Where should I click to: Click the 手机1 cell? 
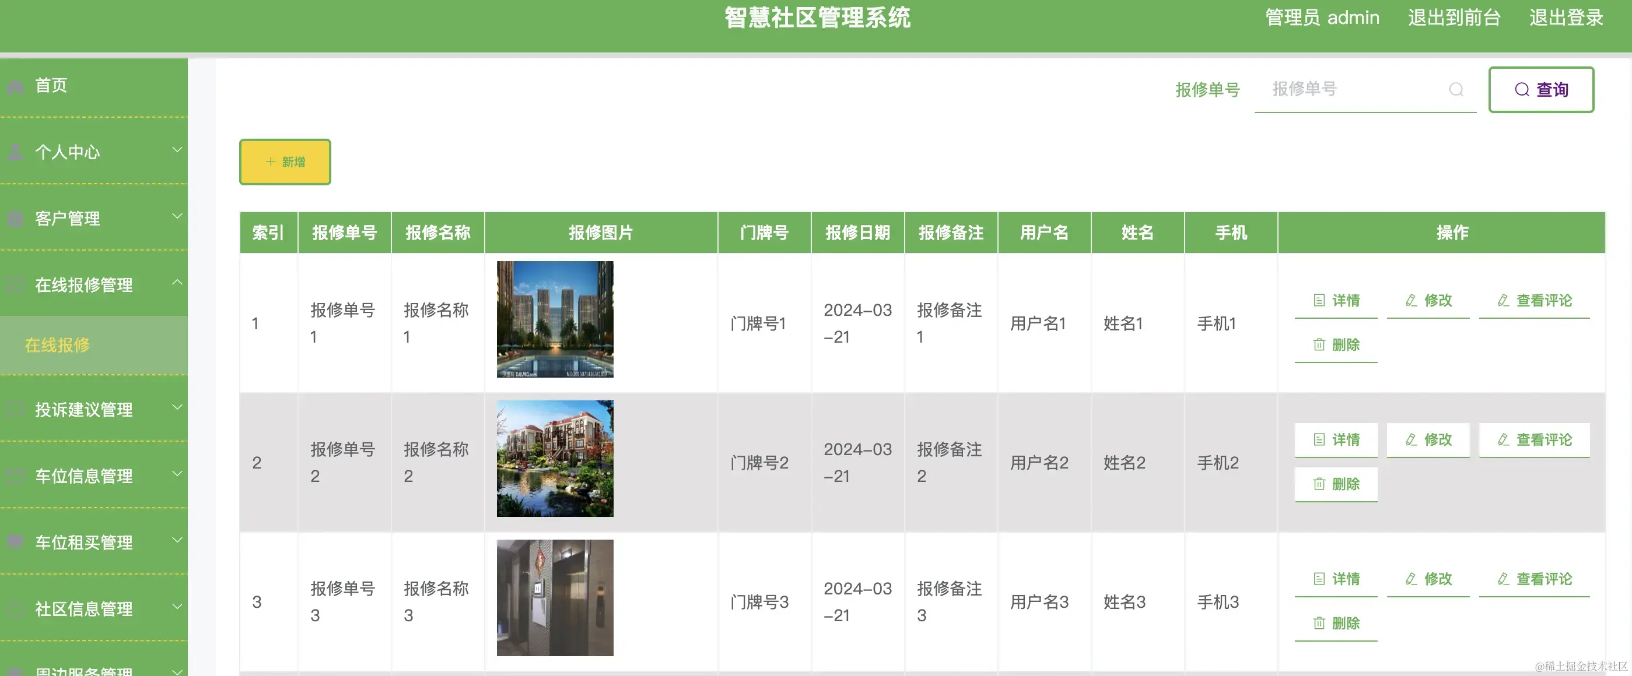[1230, 323]
